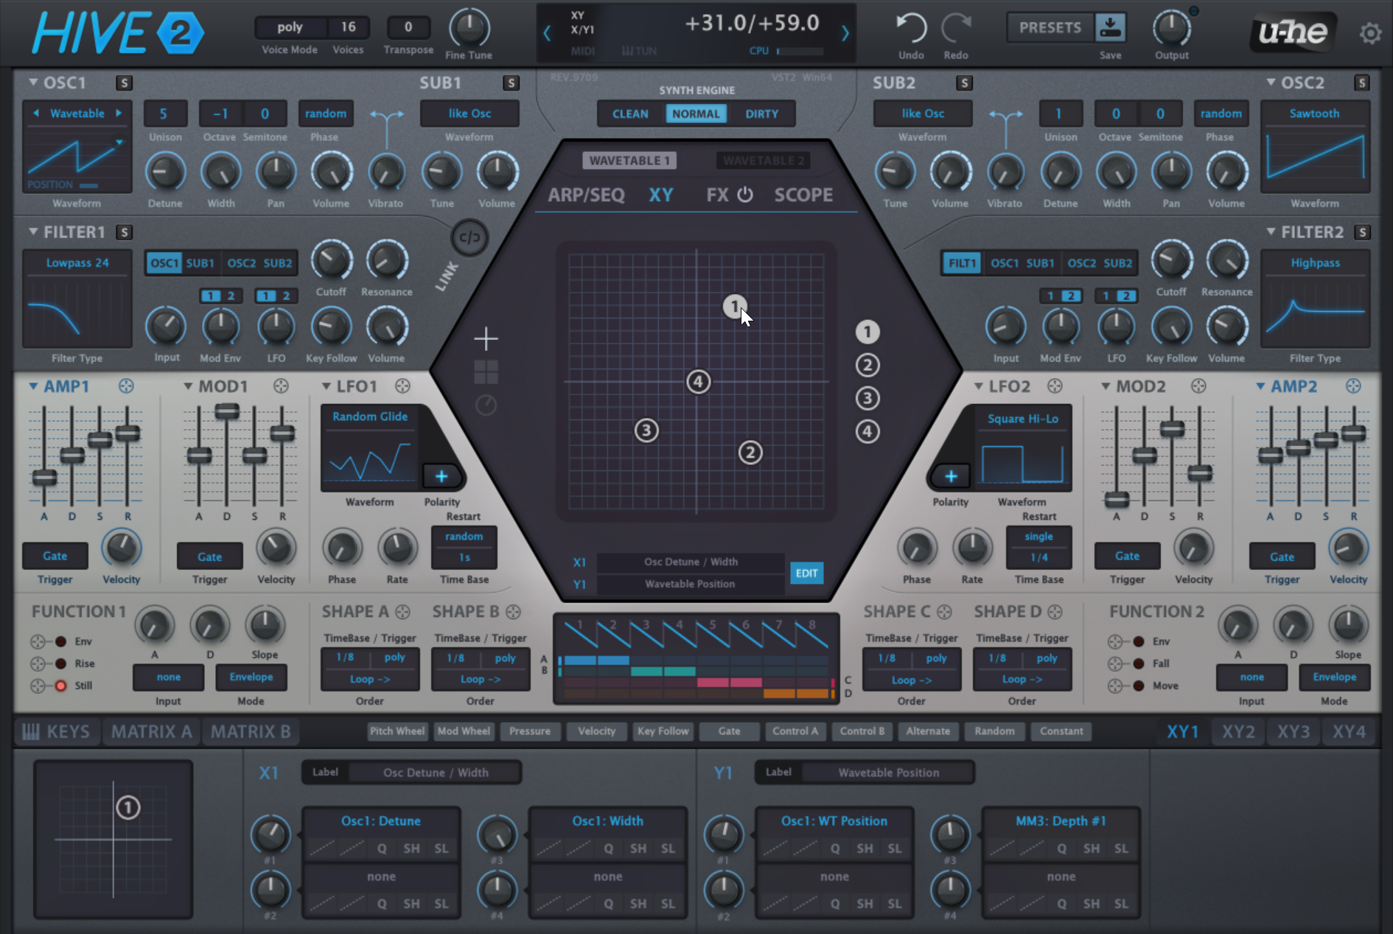This screenshot has width=1393, height=934.
Task: Switch to the SCOPE tab
Action: (803, 195)
